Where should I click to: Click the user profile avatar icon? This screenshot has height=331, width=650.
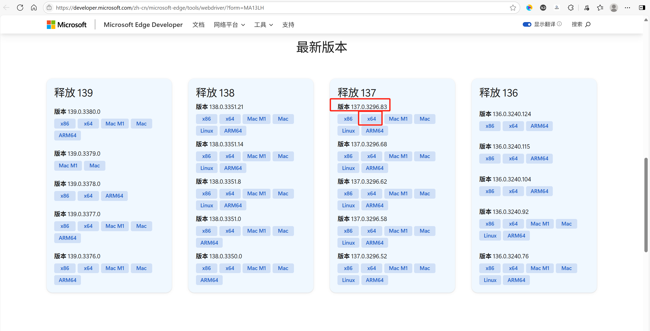coord(614,8)
